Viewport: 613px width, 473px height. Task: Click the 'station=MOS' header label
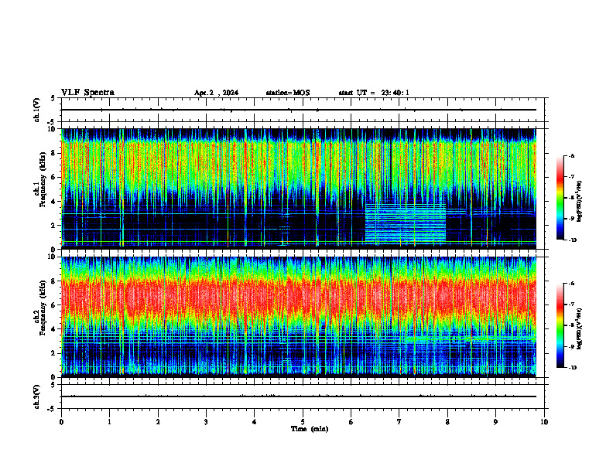pos(288,93)
